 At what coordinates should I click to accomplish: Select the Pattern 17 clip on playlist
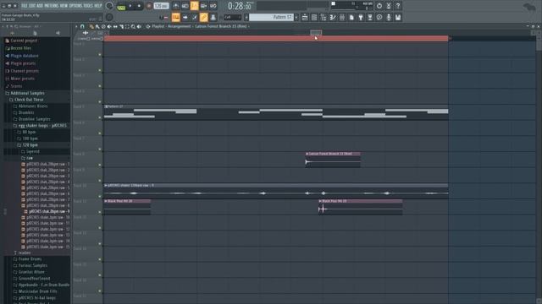pos(276,112)
